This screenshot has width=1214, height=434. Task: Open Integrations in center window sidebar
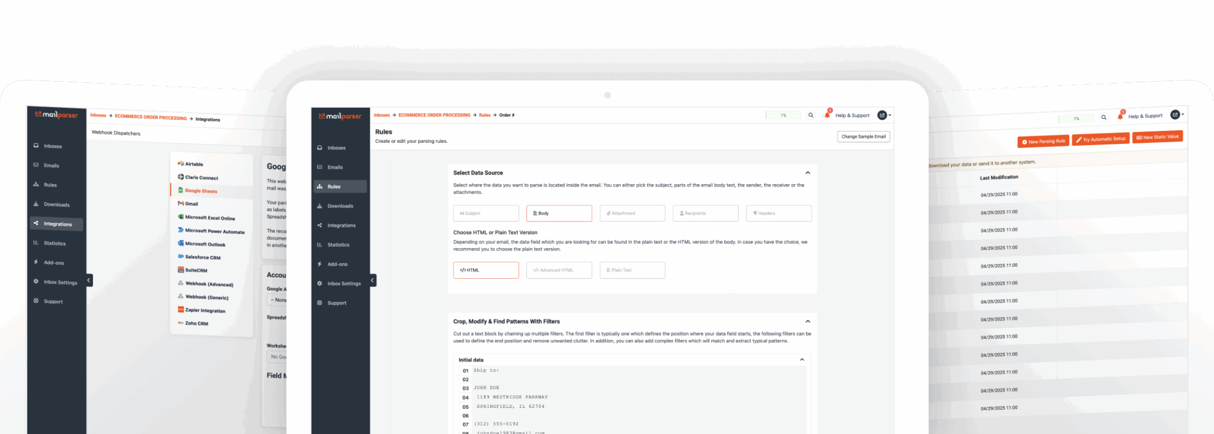click(340, 226)
